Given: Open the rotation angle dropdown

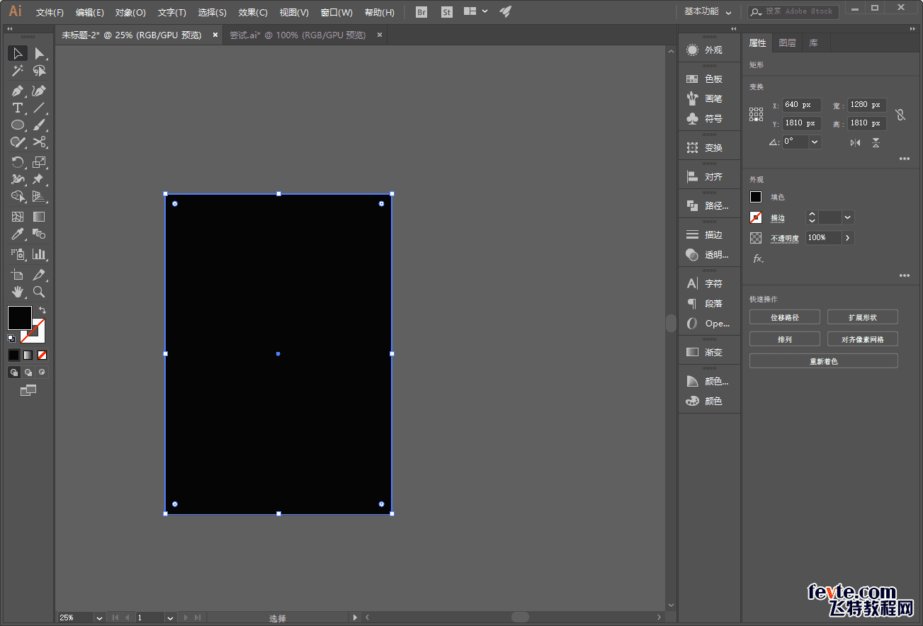Looking at the screenshot, I should [815, 142].
